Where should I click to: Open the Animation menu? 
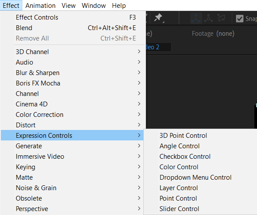[x=40, y=6]
